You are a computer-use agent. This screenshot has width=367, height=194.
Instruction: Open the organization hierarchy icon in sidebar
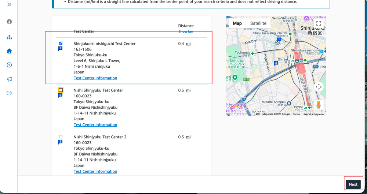pyautogui.click(x=10, y=37)
